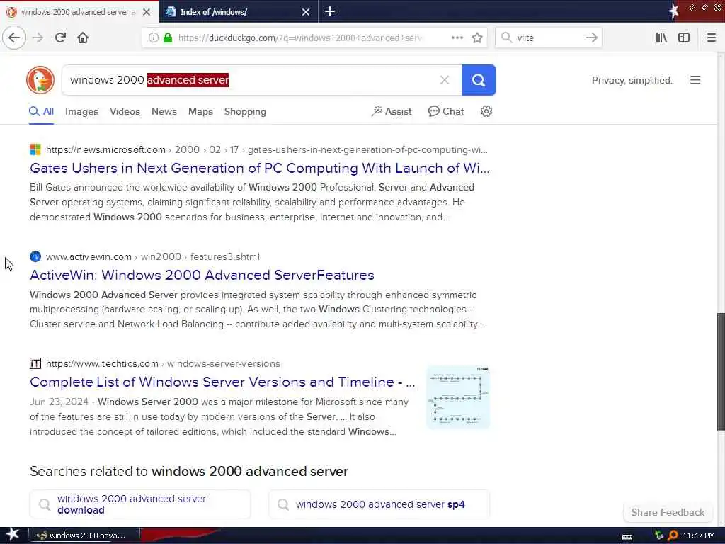
Task: Open the Firefox hamburger menu
Action: point(712,38)
